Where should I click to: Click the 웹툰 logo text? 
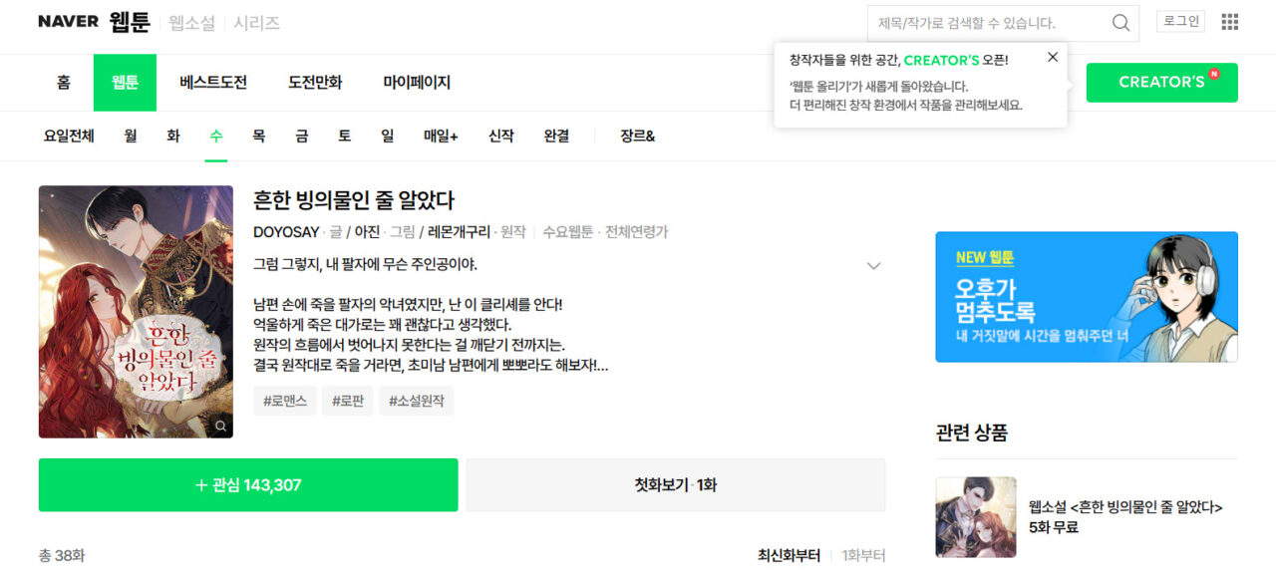(130, 22)
